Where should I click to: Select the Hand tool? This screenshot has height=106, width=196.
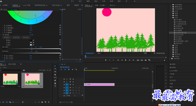point(55,84)
